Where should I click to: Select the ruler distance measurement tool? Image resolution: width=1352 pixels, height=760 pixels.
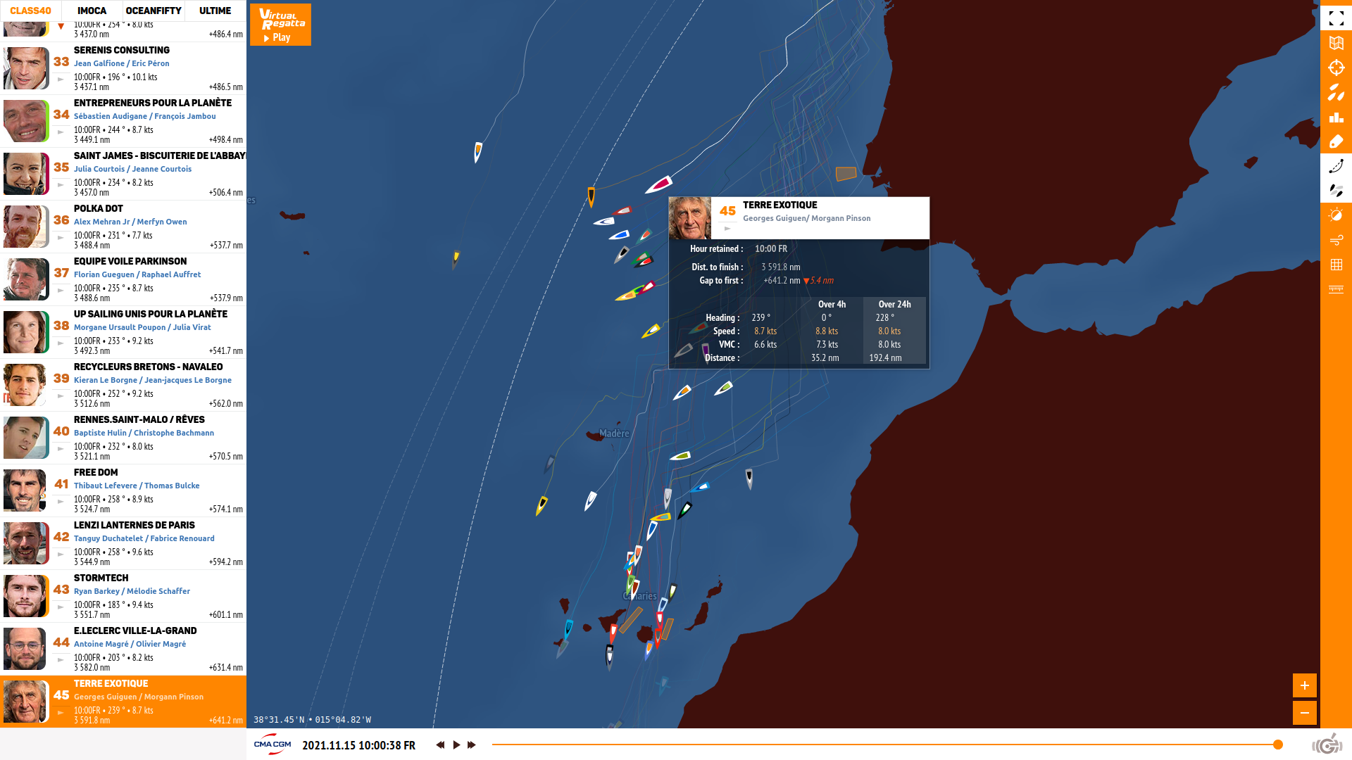tap(1336, 289)
